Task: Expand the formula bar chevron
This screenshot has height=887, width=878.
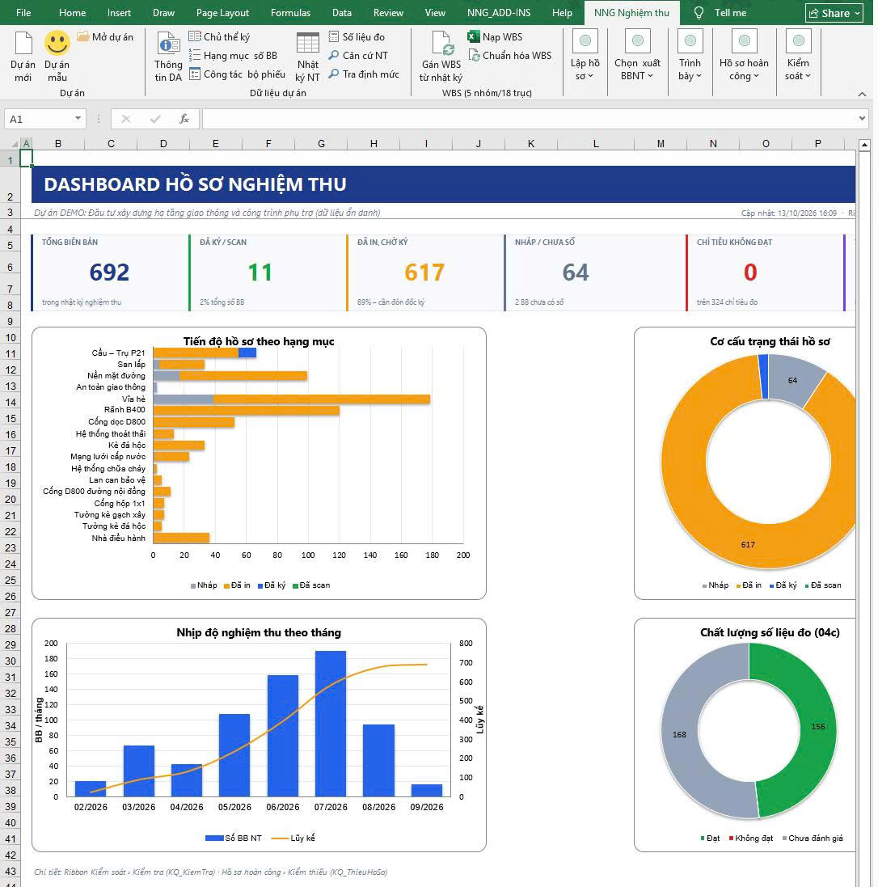Action: pos(862,119)
